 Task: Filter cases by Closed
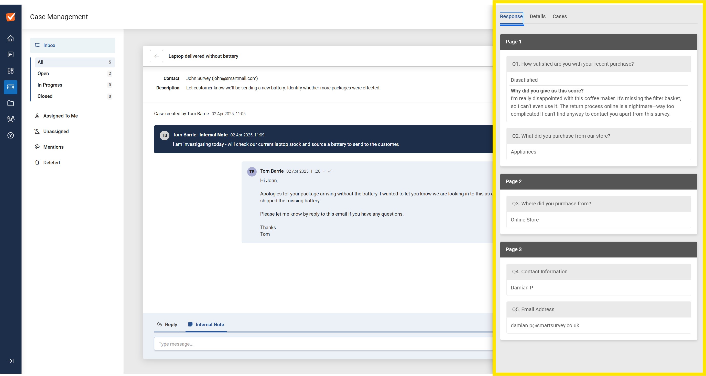click(x=74, y=96)
